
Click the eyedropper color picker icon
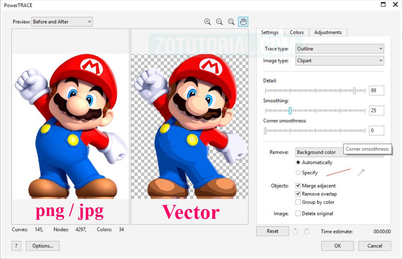[x=361, y=172]
